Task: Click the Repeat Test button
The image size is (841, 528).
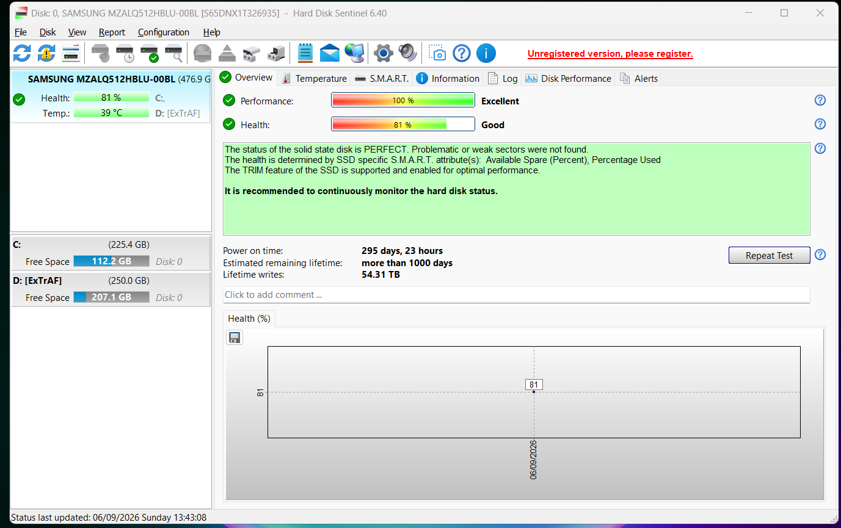Action: click(769, 255)
